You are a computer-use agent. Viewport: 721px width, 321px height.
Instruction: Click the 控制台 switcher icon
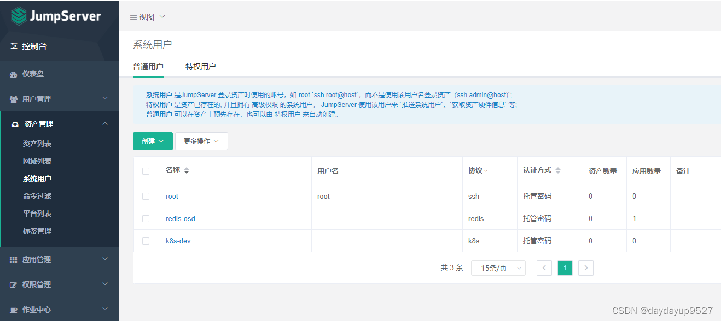pyautogui.click(x=14, y=46)
